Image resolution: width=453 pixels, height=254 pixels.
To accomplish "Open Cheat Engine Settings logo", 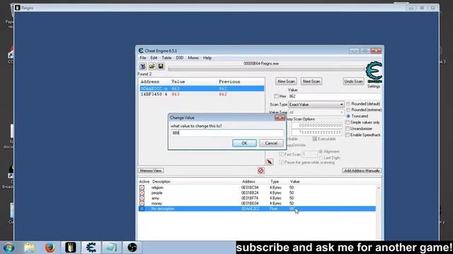I will pos(374,72).
